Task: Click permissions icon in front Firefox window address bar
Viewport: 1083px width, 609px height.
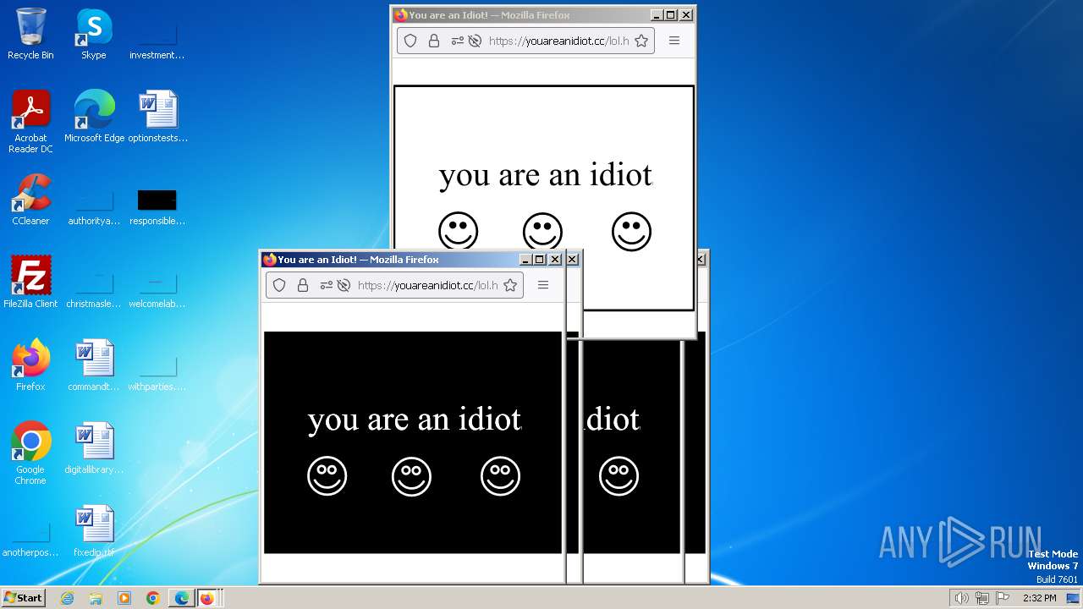Action: (326, 285)
